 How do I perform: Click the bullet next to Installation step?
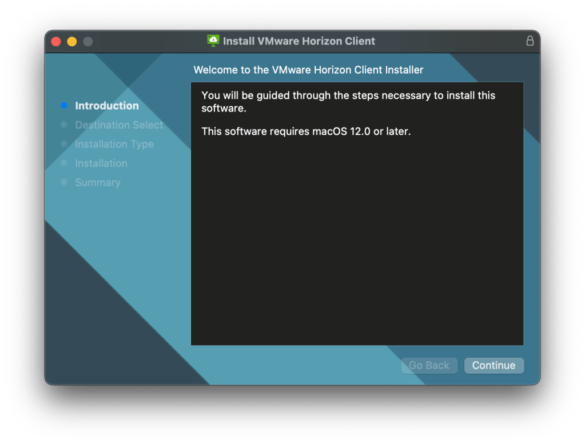tap(64, 163)
